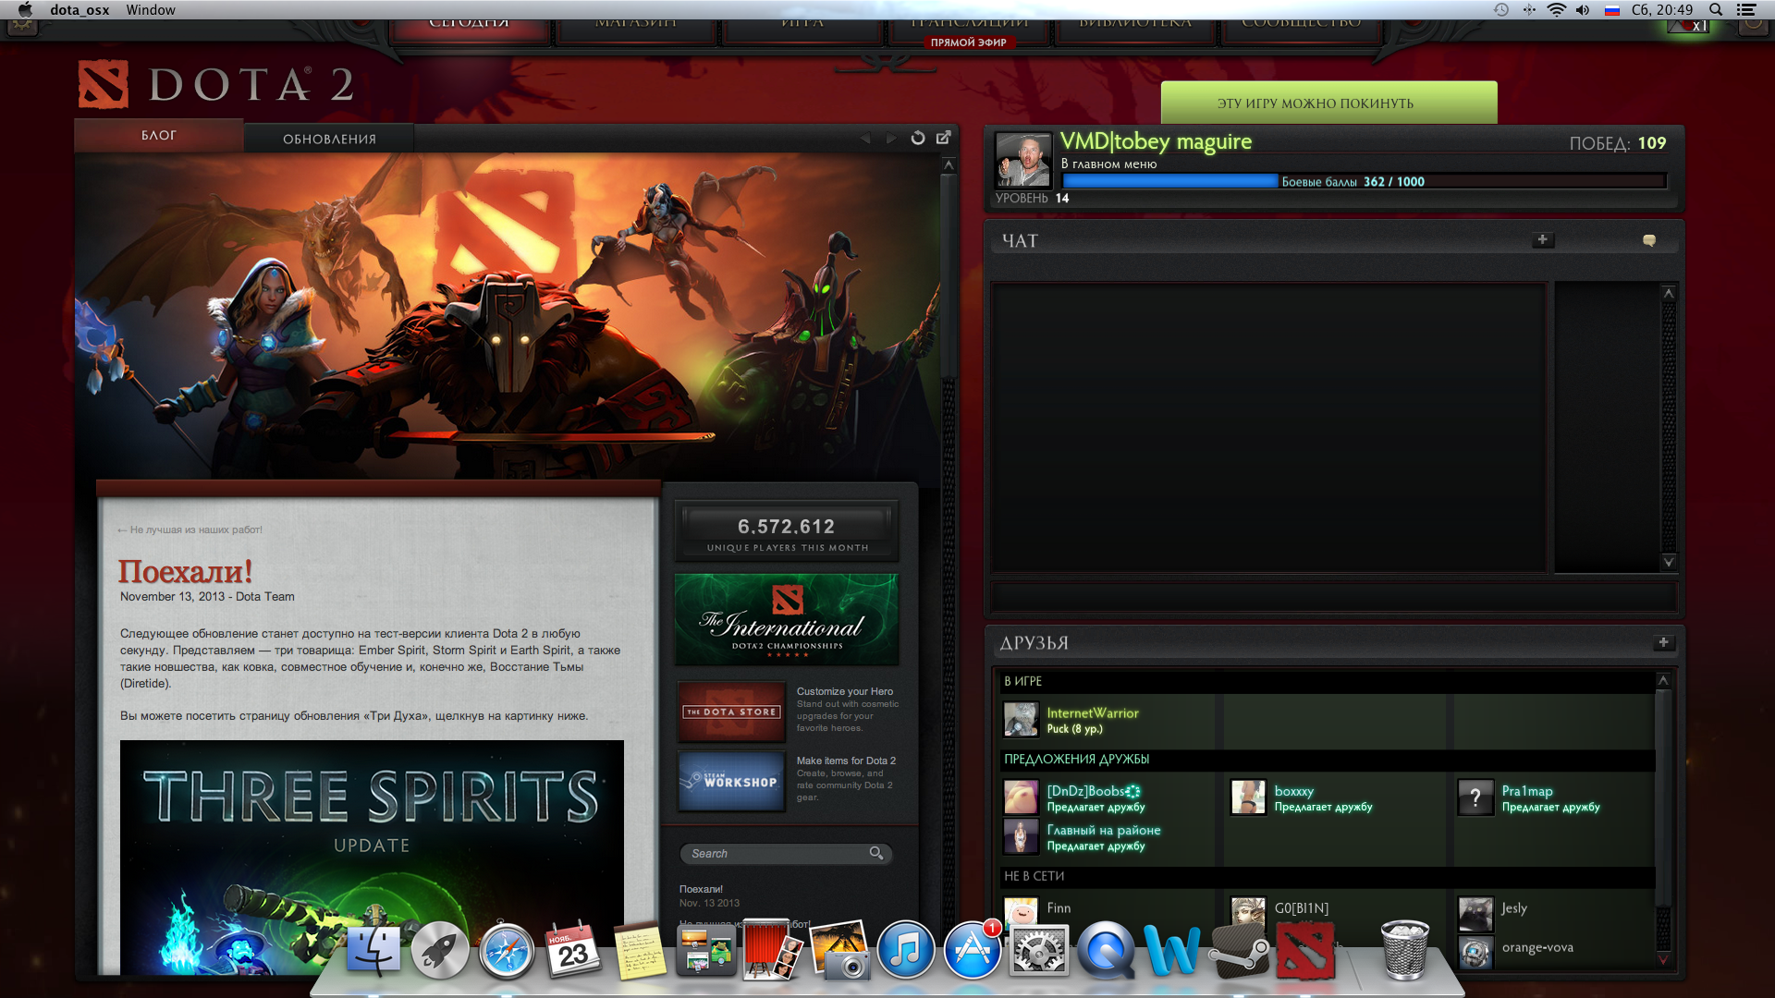The height and width of the screenshot is (998, 1775).
Task: Open The Dota Store tile
Action: point(731,712)
